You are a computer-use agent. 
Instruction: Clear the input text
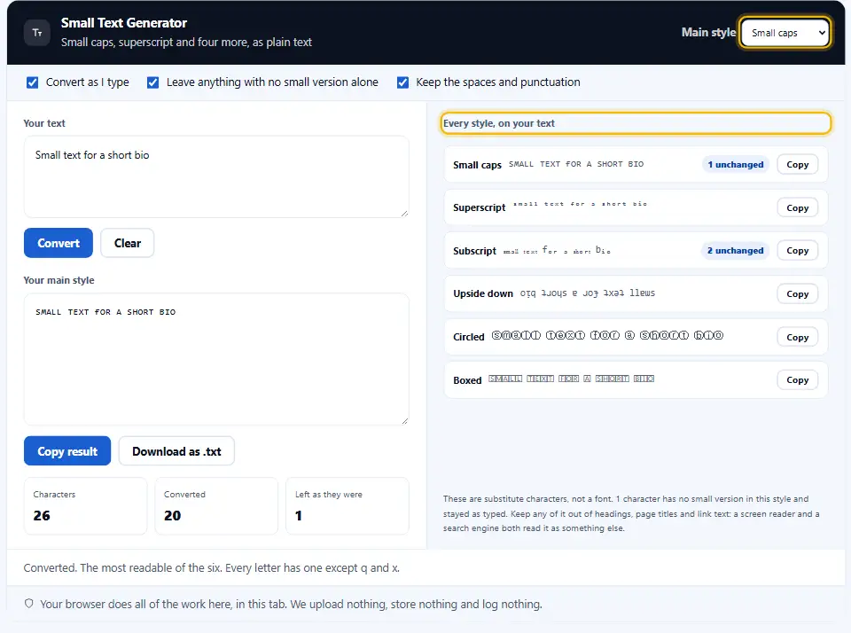pyautogui.click(x=128, y=243)
